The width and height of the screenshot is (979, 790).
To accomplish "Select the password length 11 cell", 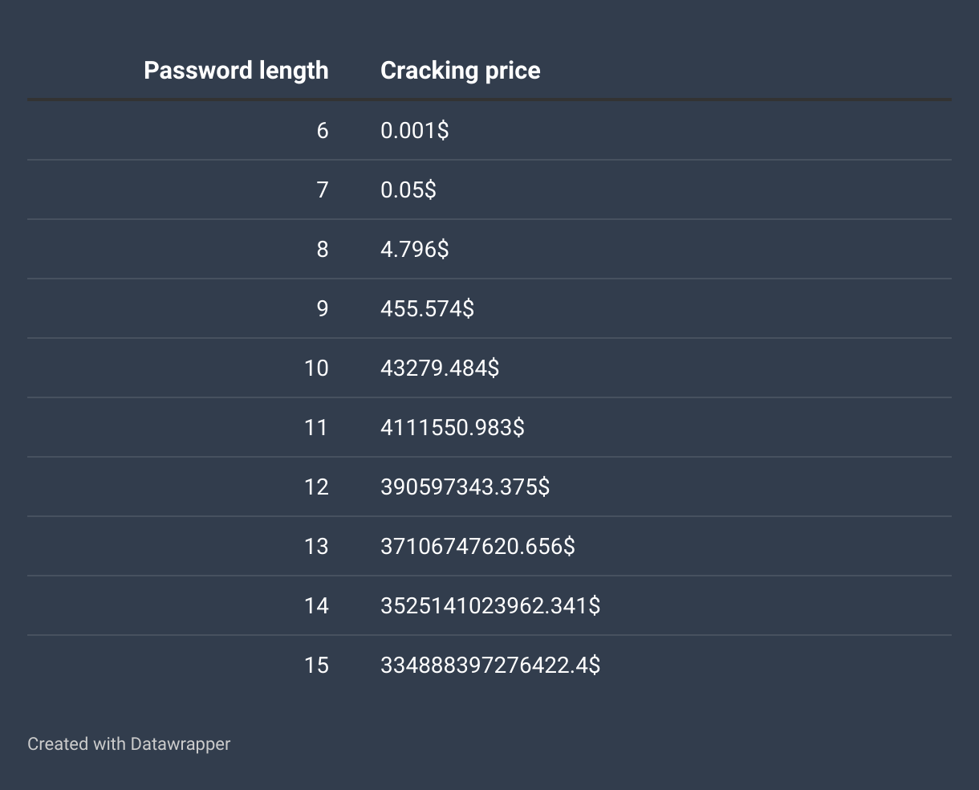I will [x=316, y=427].
